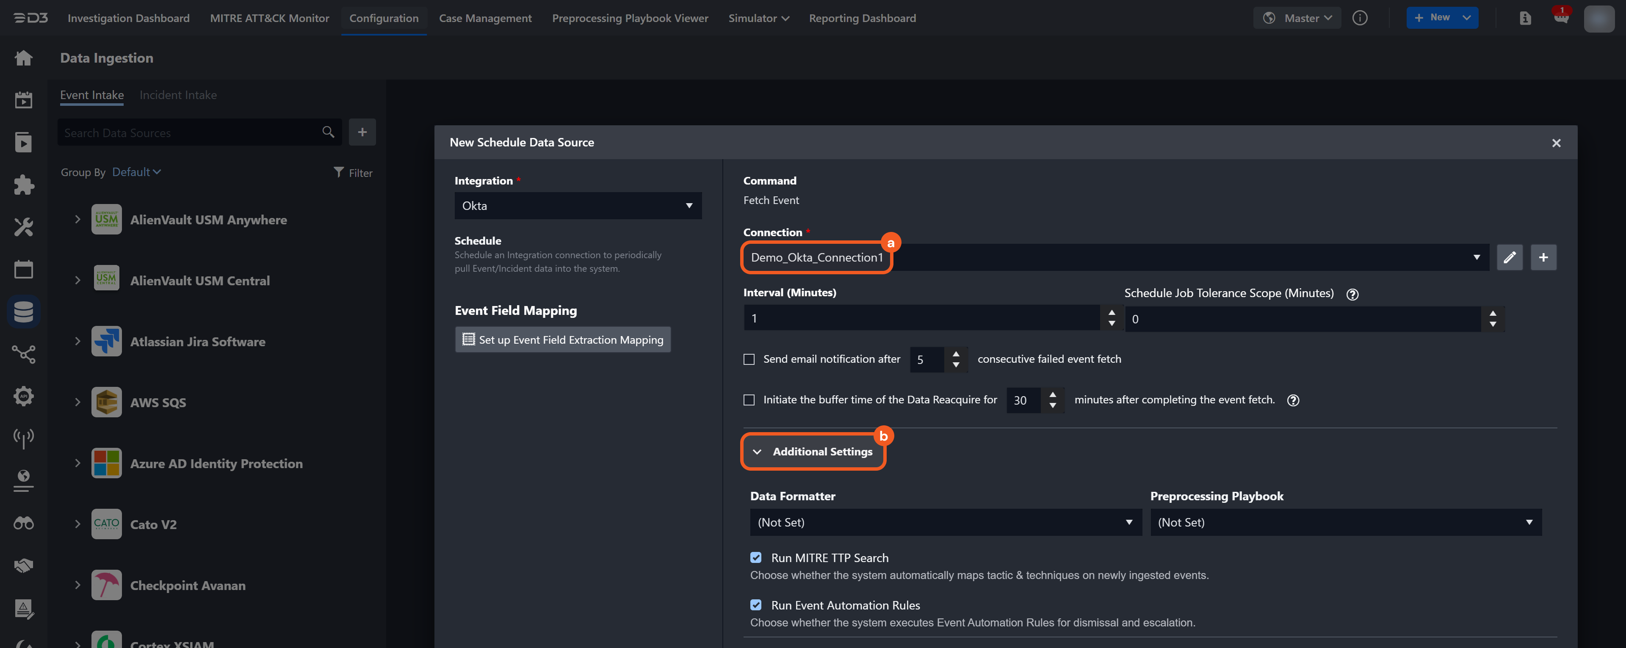
Task: Click the Filter funnel icon
Action: click(x=339, y=172)
